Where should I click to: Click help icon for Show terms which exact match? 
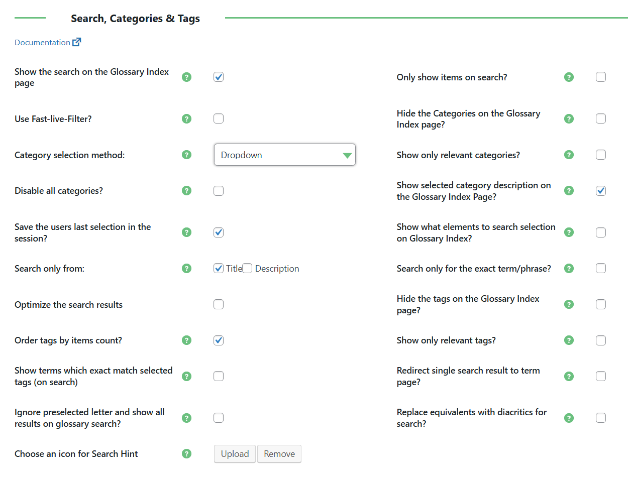coord(187,376)
